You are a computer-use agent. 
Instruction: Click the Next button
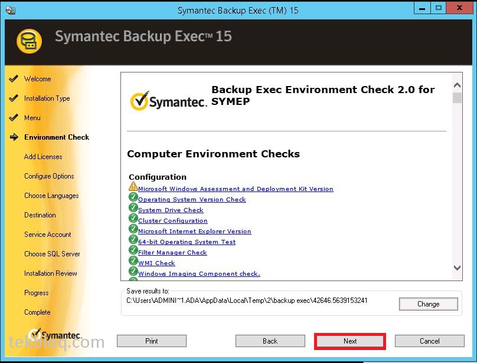[x=350, y=341]
